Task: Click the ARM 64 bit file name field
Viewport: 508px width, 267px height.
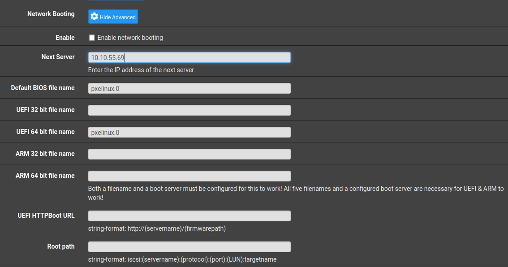Action: [x=189, y=176]
